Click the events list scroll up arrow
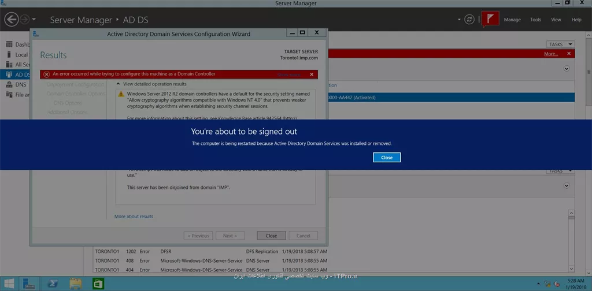This screenshot has width=592, height=291. pyautogui.click(x=571, y=213)
